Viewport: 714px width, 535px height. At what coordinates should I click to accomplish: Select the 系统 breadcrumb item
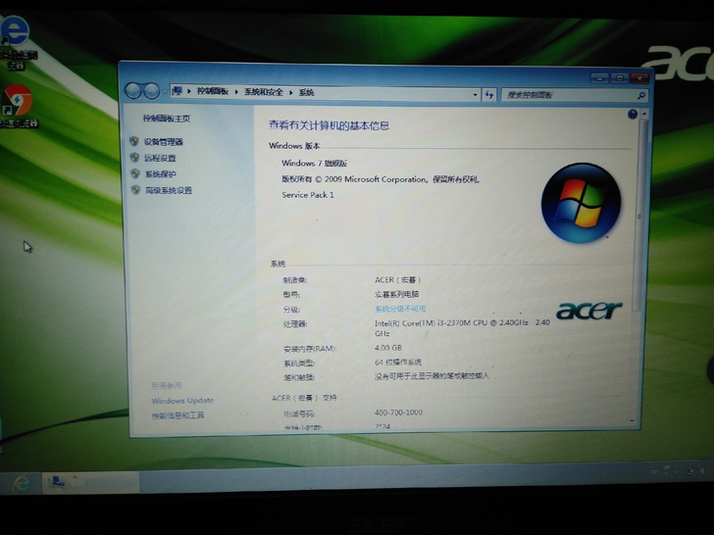click(306, 92)
